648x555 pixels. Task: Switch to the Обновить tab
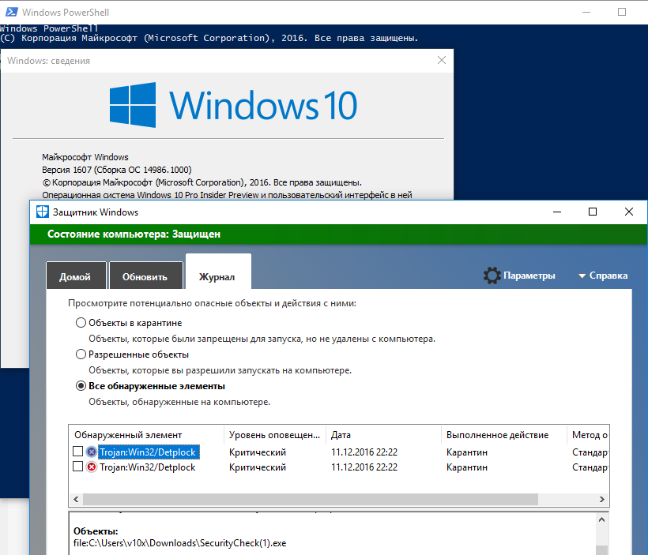coord(146,276)
